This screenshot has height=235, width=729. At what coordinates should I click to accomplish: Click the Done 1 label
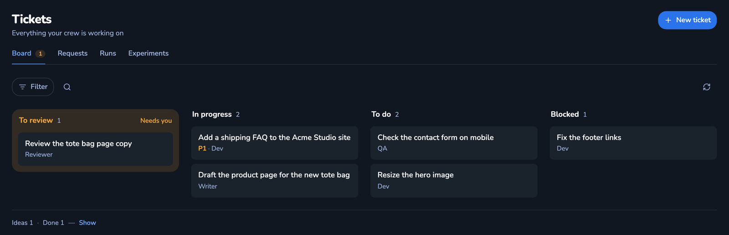click(53, 223)
